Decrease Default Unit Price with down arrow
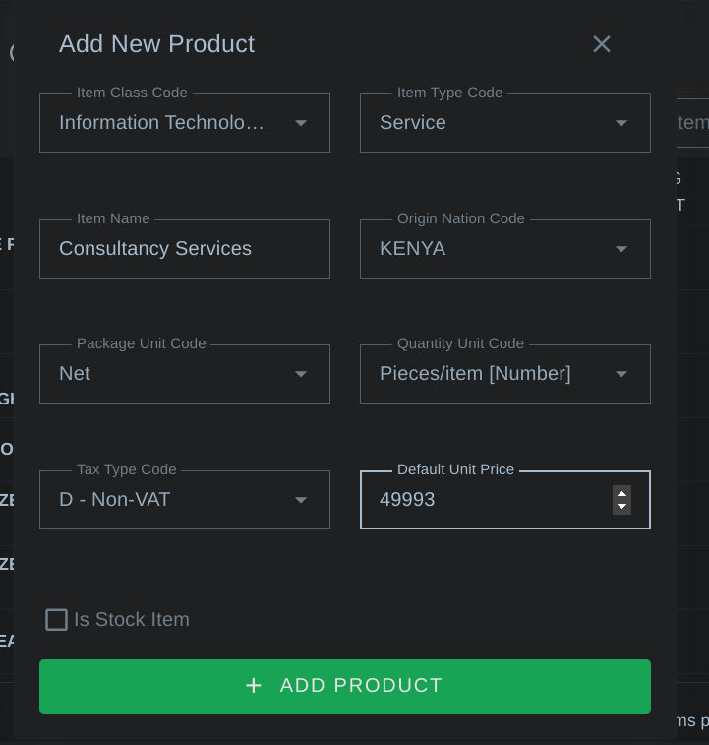 (621, 507)
